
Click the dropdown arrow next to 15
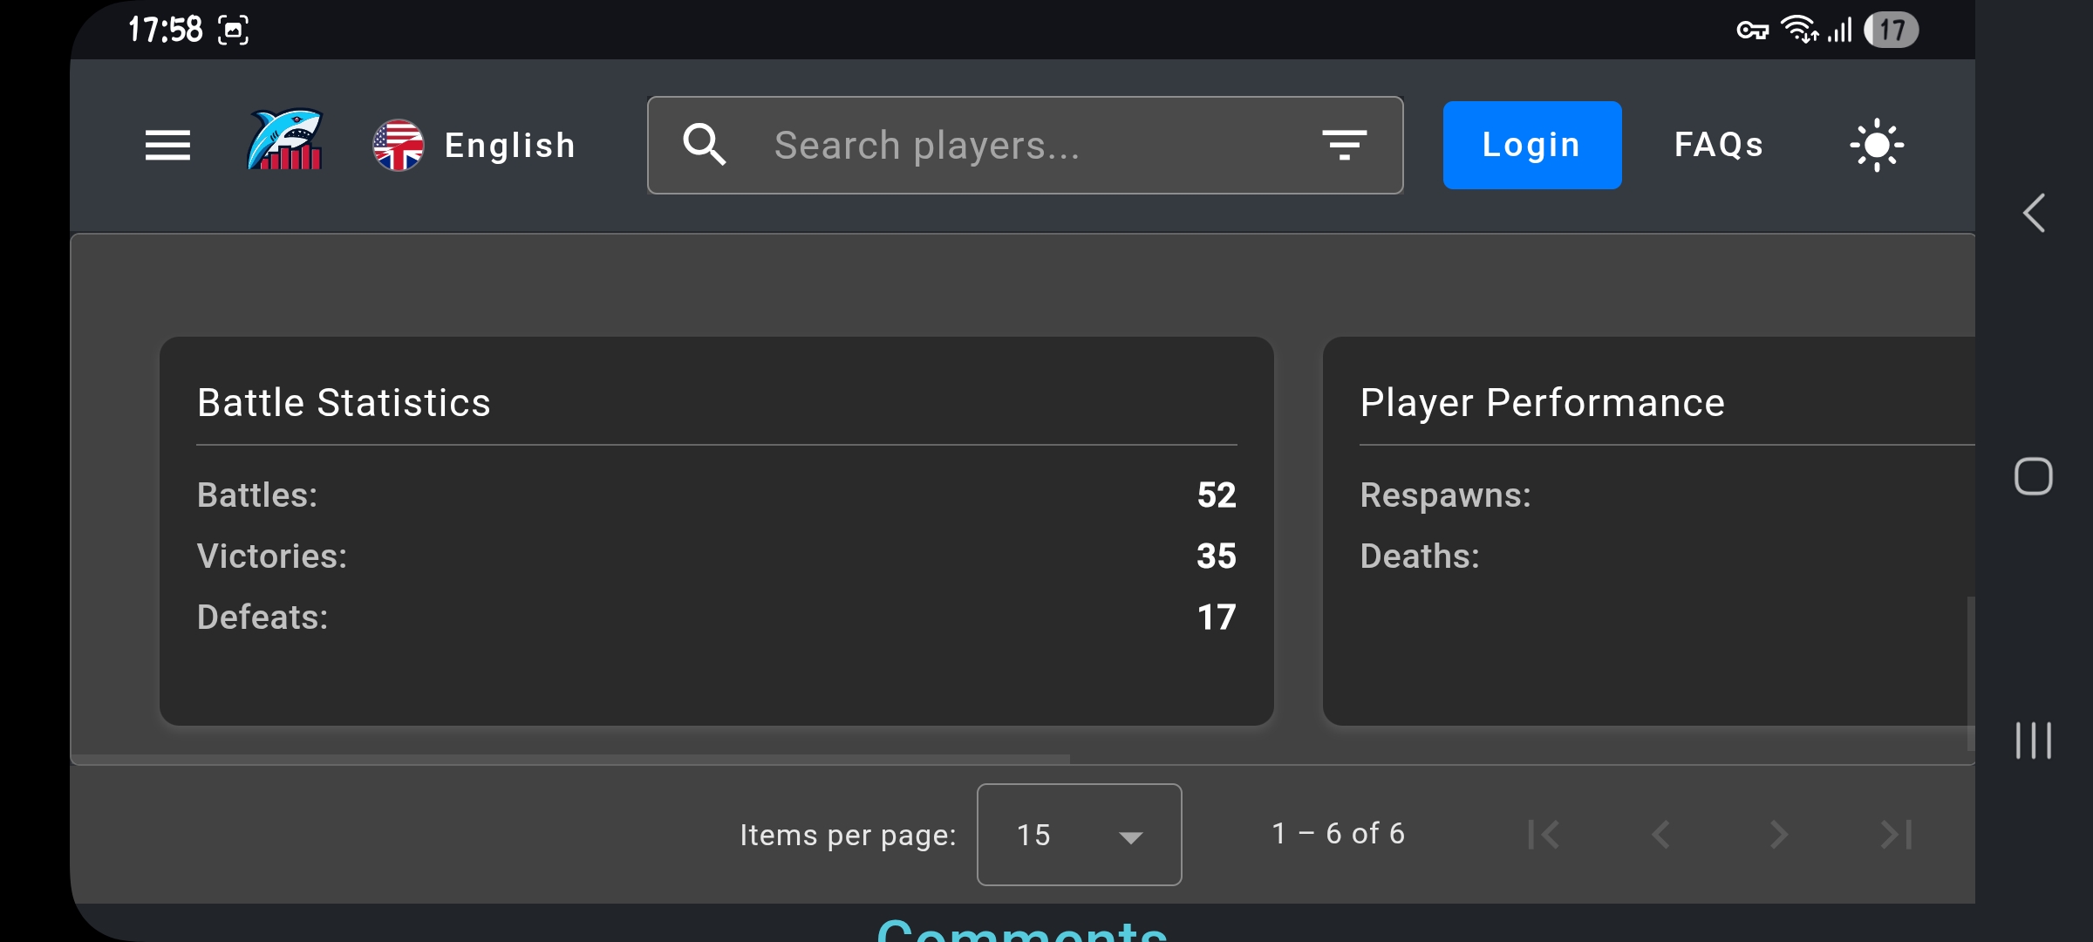coord(1131,837)
